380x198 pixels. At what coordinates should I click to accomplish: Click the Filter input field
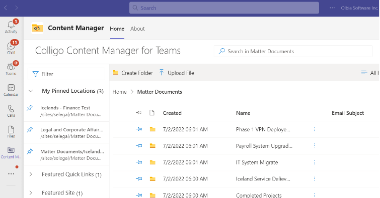(66, 74)
